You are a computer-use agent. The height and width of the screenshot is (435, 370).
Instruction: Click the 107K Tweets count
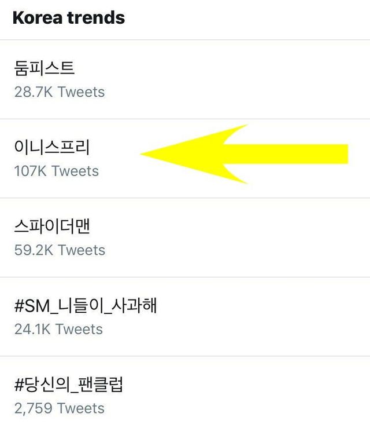(57, 171)
